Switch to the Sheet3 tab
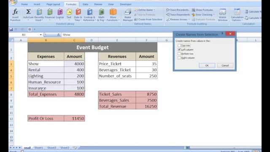This screenshot has height=152, width=270. click(x=51, y=148)
